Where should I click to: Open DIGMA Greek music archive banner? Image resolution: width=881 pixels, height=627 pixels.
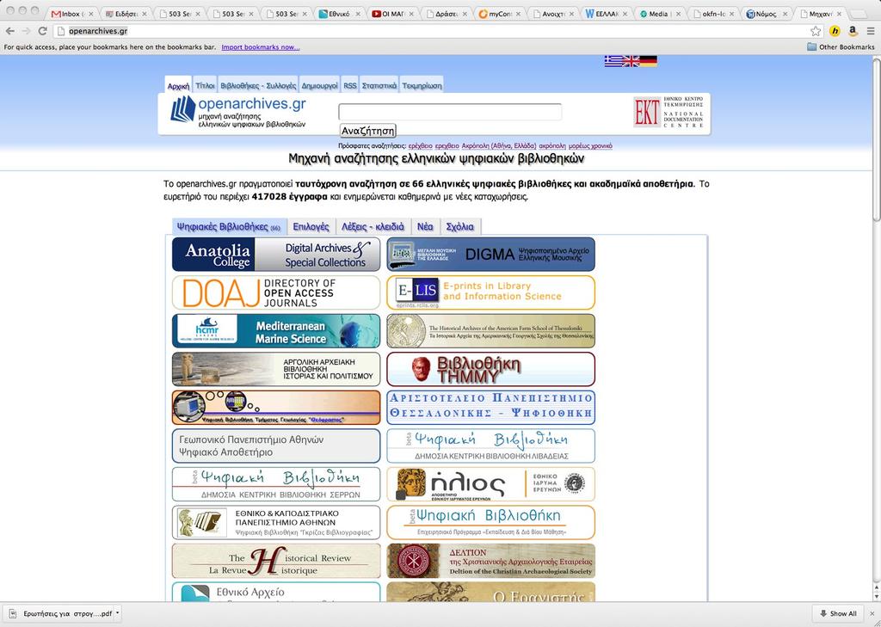(x=490, y=254)
